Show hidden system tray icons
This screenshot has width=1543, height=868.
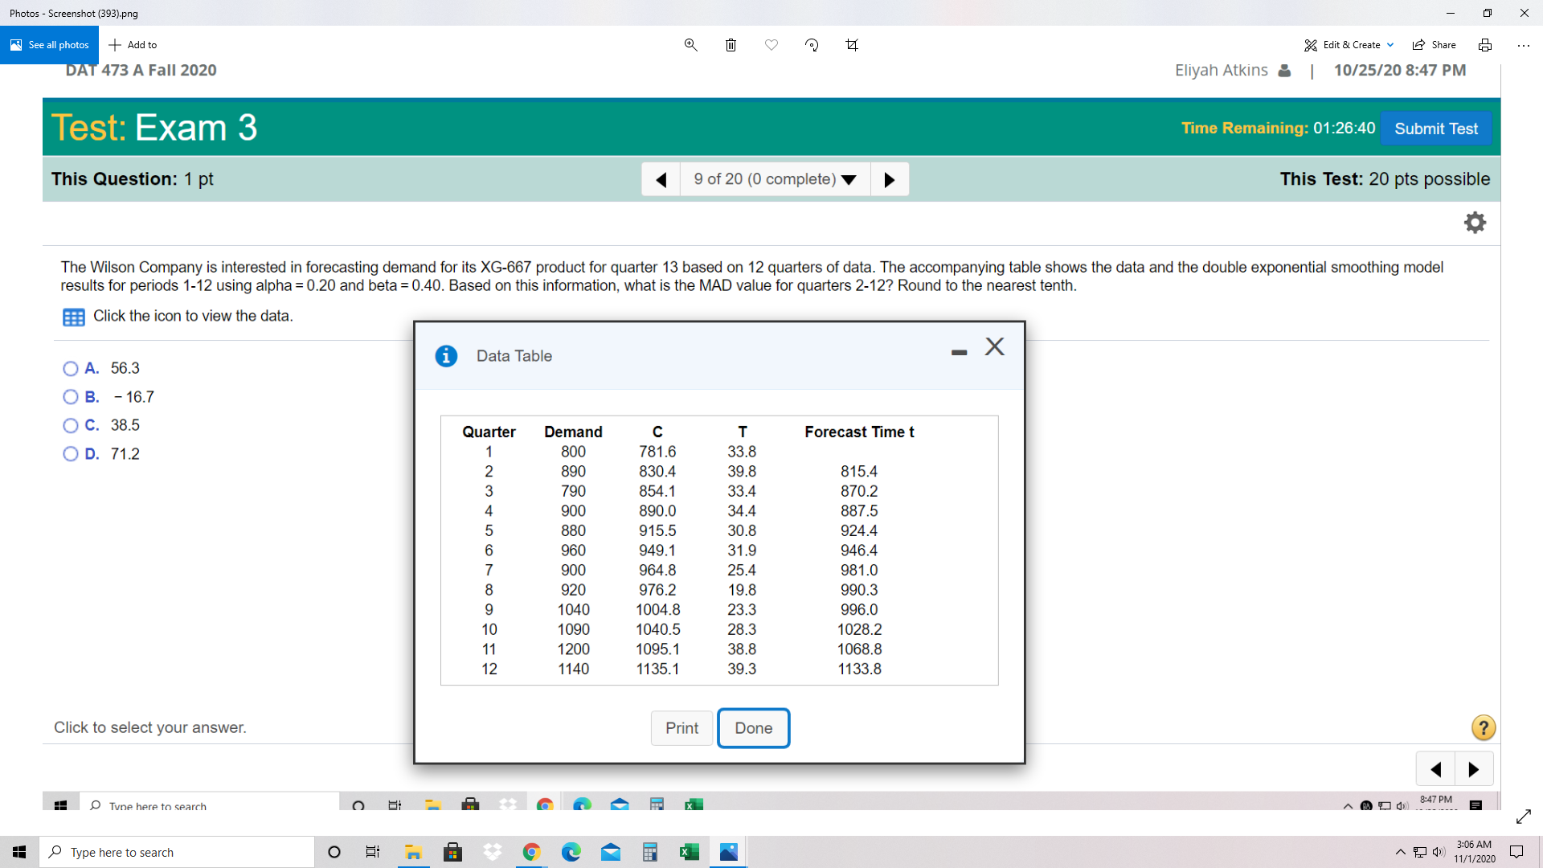pyautogui.click(x=1400, y=852)
